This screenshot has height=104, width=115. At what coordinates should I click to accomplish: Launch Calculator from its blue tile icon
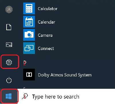click(29, 9)
